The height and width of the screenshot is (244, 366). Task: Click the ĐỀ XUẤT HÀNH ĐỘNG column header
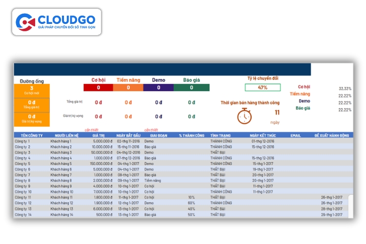[332, 135]
